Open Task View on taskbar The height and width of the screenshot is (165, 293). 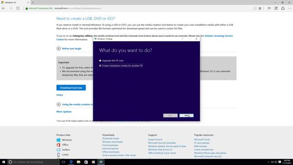pos(63,162)
